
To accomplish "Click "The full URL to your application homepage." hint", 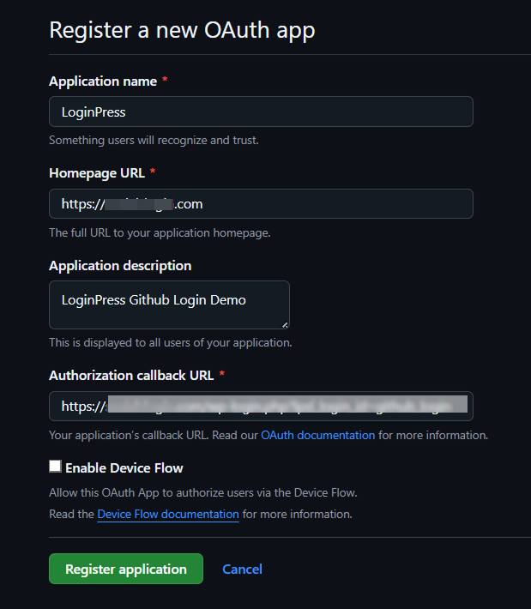I will 160,232.
